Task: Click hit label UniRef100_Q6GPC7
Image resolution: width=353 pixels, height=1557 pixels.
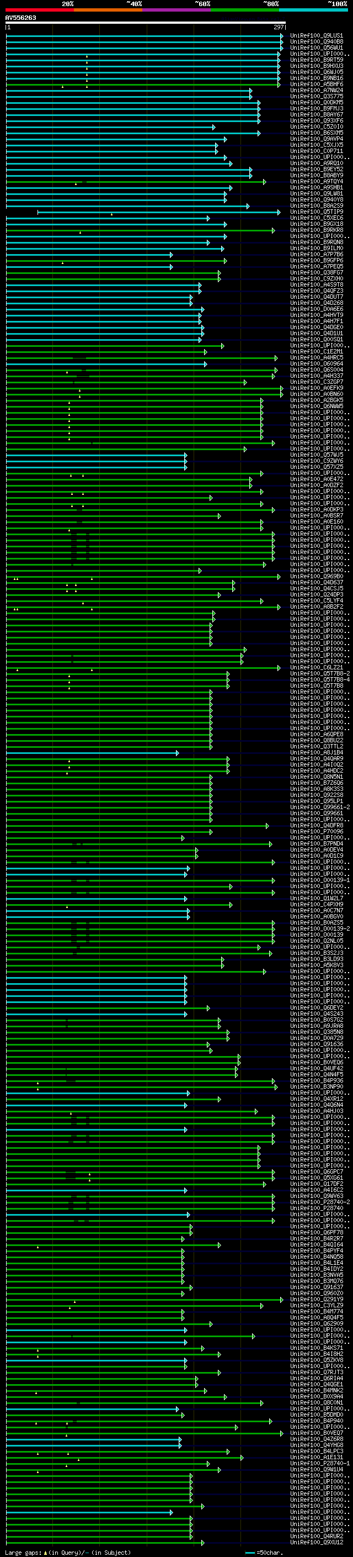Action: point(316,1172)
